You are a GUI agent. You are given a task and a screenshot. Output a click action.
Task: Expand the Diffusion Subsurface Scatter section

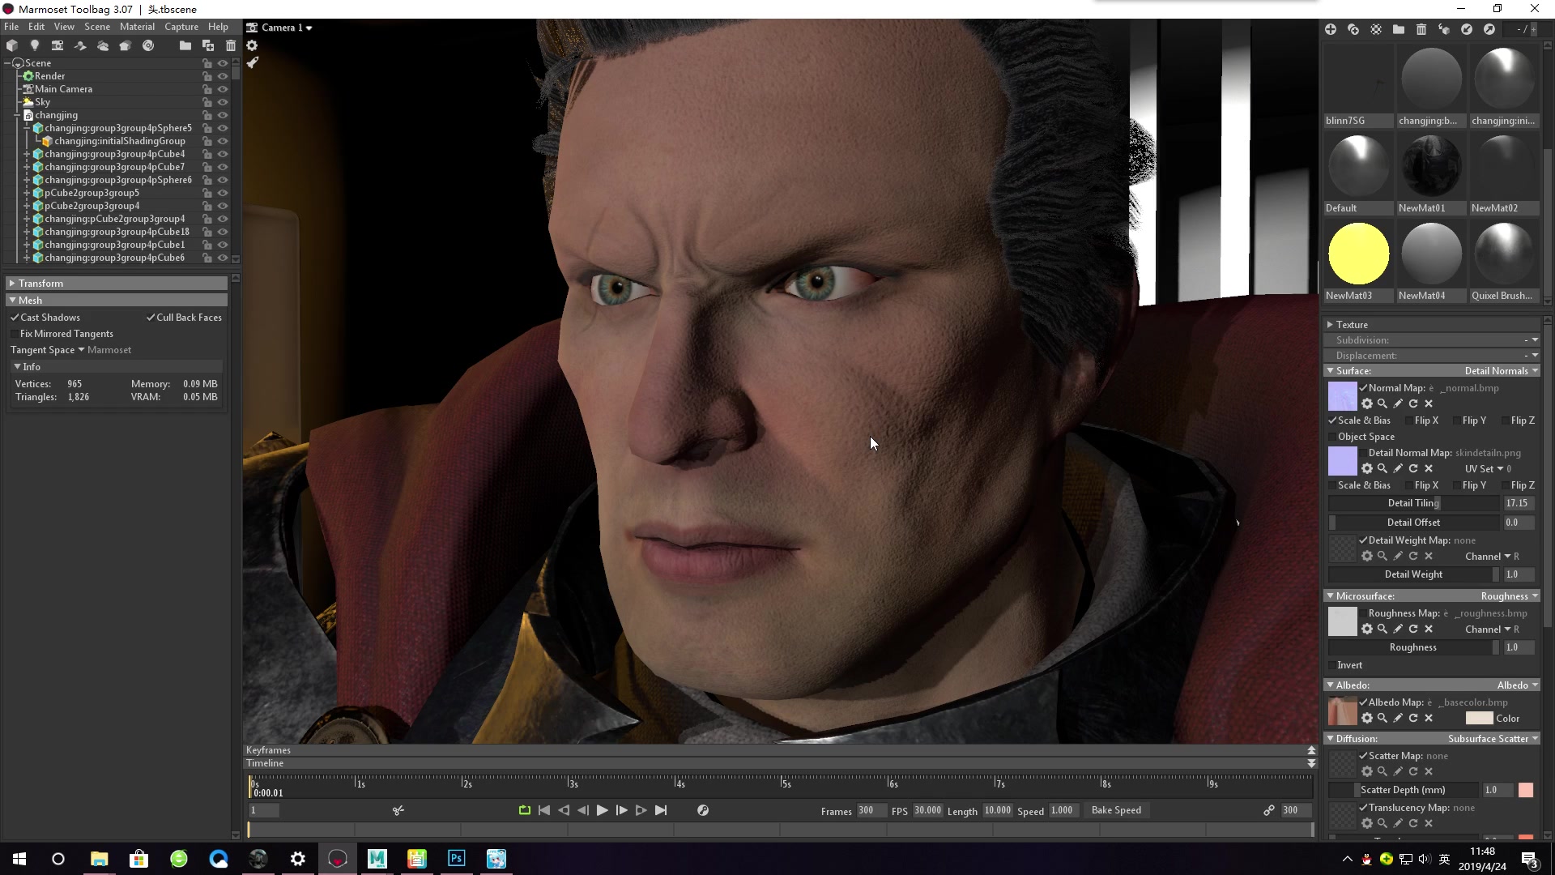point(1331,738)
